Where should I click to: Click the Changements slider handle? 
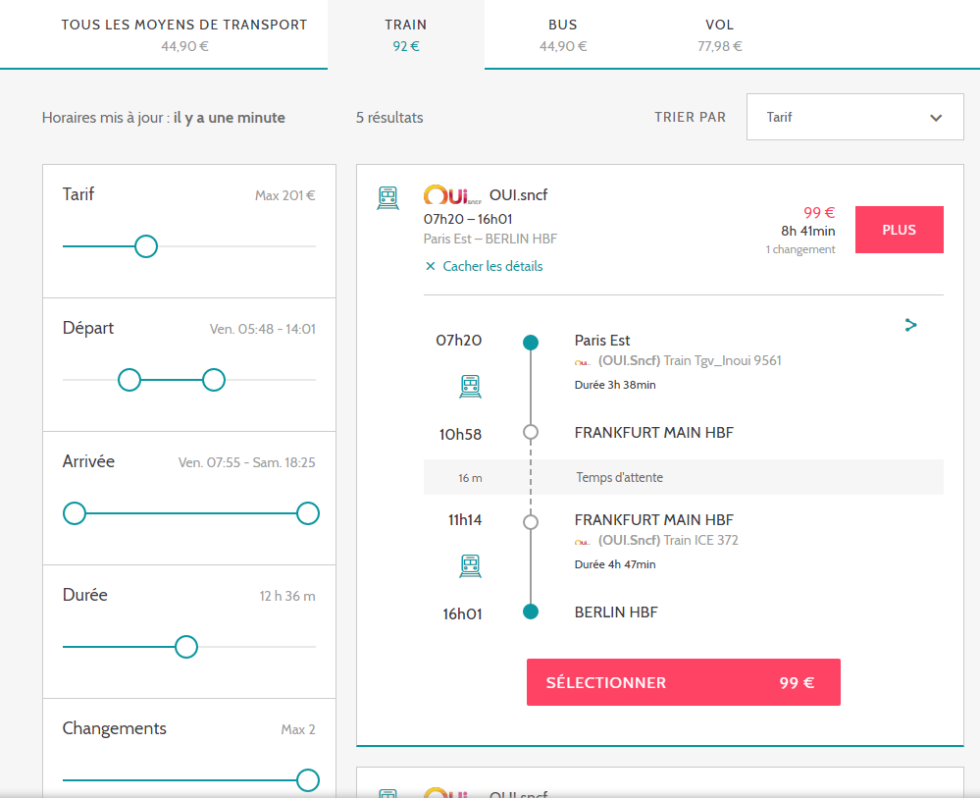[x=307, y=780]
